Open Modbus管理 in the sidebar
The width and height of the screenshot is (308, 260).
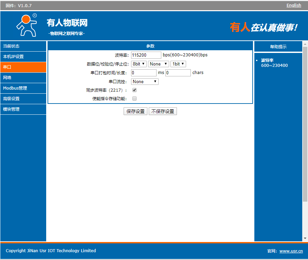23,88
